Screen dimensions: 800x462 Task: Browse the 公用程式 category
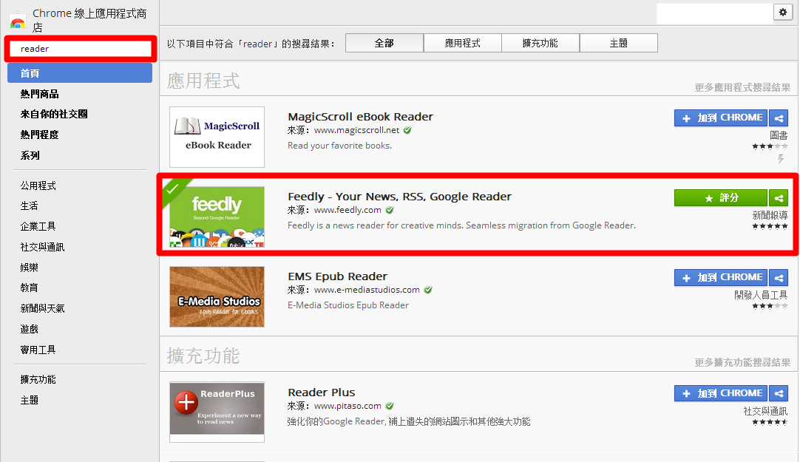pos(38,186)
